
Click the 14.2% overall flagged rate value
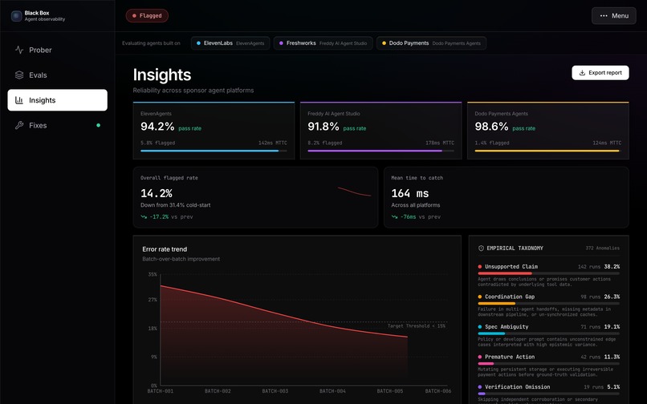pyautogui.click(x=157, y=193)
